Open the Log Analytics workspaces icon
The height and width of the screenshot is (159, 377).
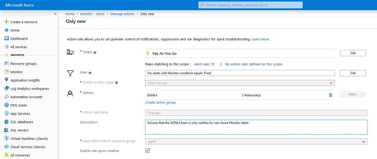pyautogui.click(x=7, y=88)
